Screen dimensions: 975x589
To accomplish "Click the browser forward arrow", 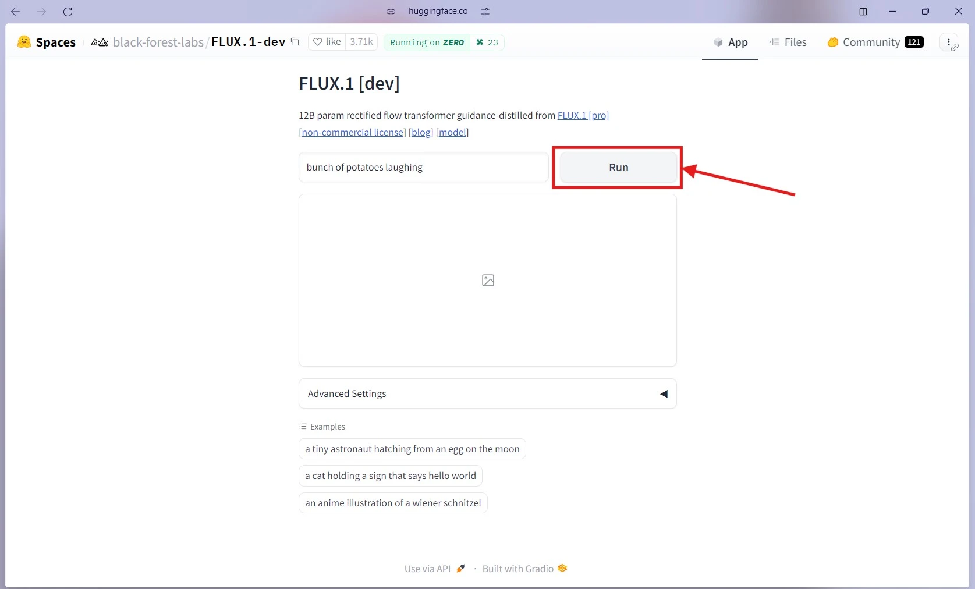I will (41, 12).
